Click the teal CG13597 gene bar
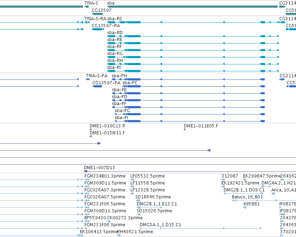Screen dimensions: 296x237 97,14
